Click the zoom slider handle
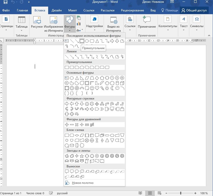Screen dimensions: 213x196 (180, 193)
